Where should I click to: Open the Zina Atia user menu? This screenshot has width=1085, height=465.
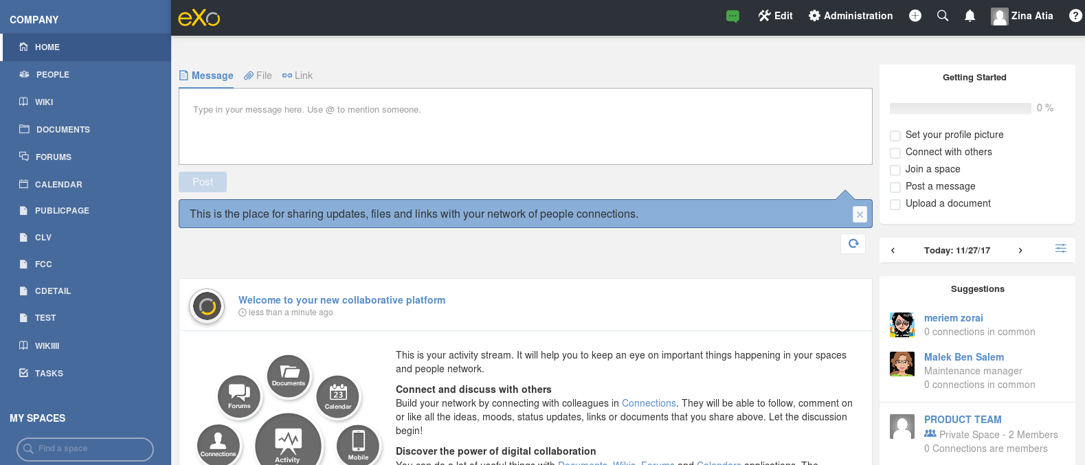pyautogui.click(x=1022, y=16)
